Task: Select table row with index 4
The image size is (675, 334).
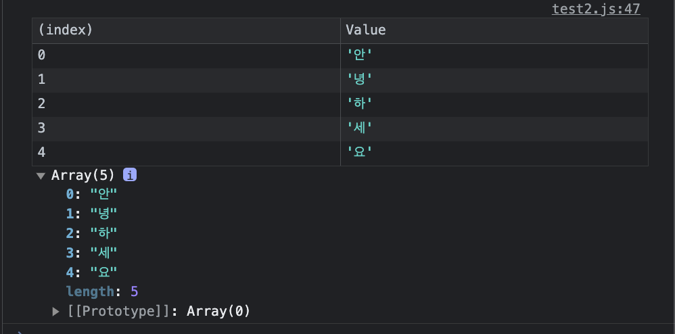Action: pyautogui.click(x=340, y=153)
